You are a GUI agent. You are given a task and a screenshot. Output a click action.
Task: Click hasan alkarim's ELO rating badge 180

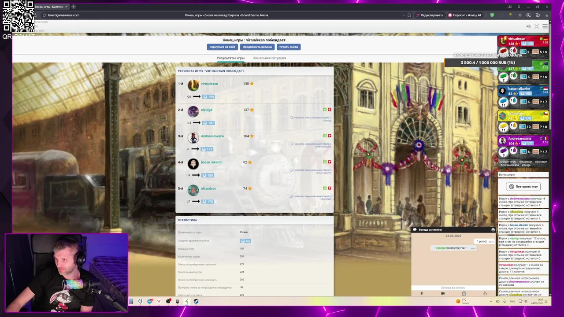click(208, 175)
